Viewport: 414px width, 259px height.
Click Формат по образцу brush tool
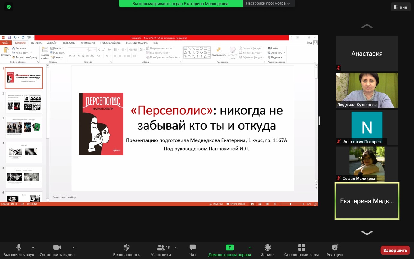pyautogui.click(x=25, y=57)
